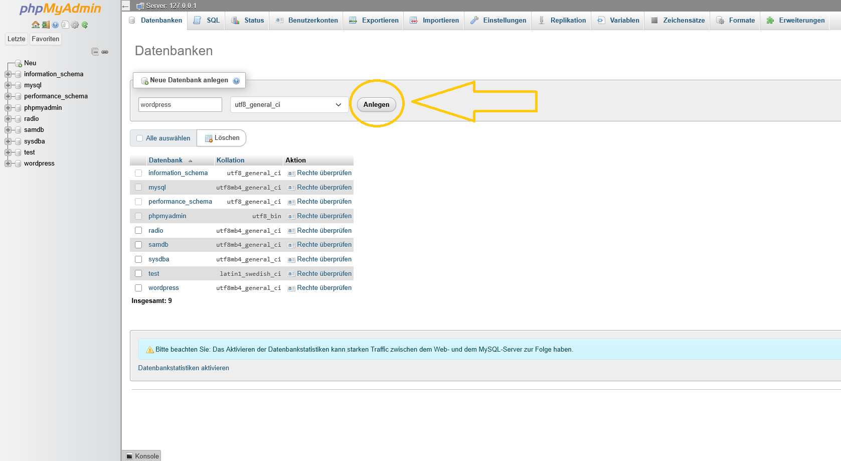Click the link chain icon in sidebar
Screen dimensions: 841x461
coord(105,52)
